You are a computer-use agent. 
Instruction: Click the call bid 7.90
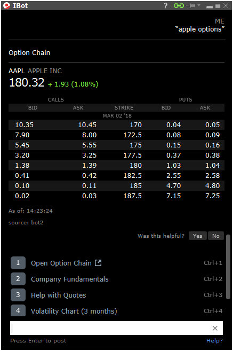coord(22,135)
